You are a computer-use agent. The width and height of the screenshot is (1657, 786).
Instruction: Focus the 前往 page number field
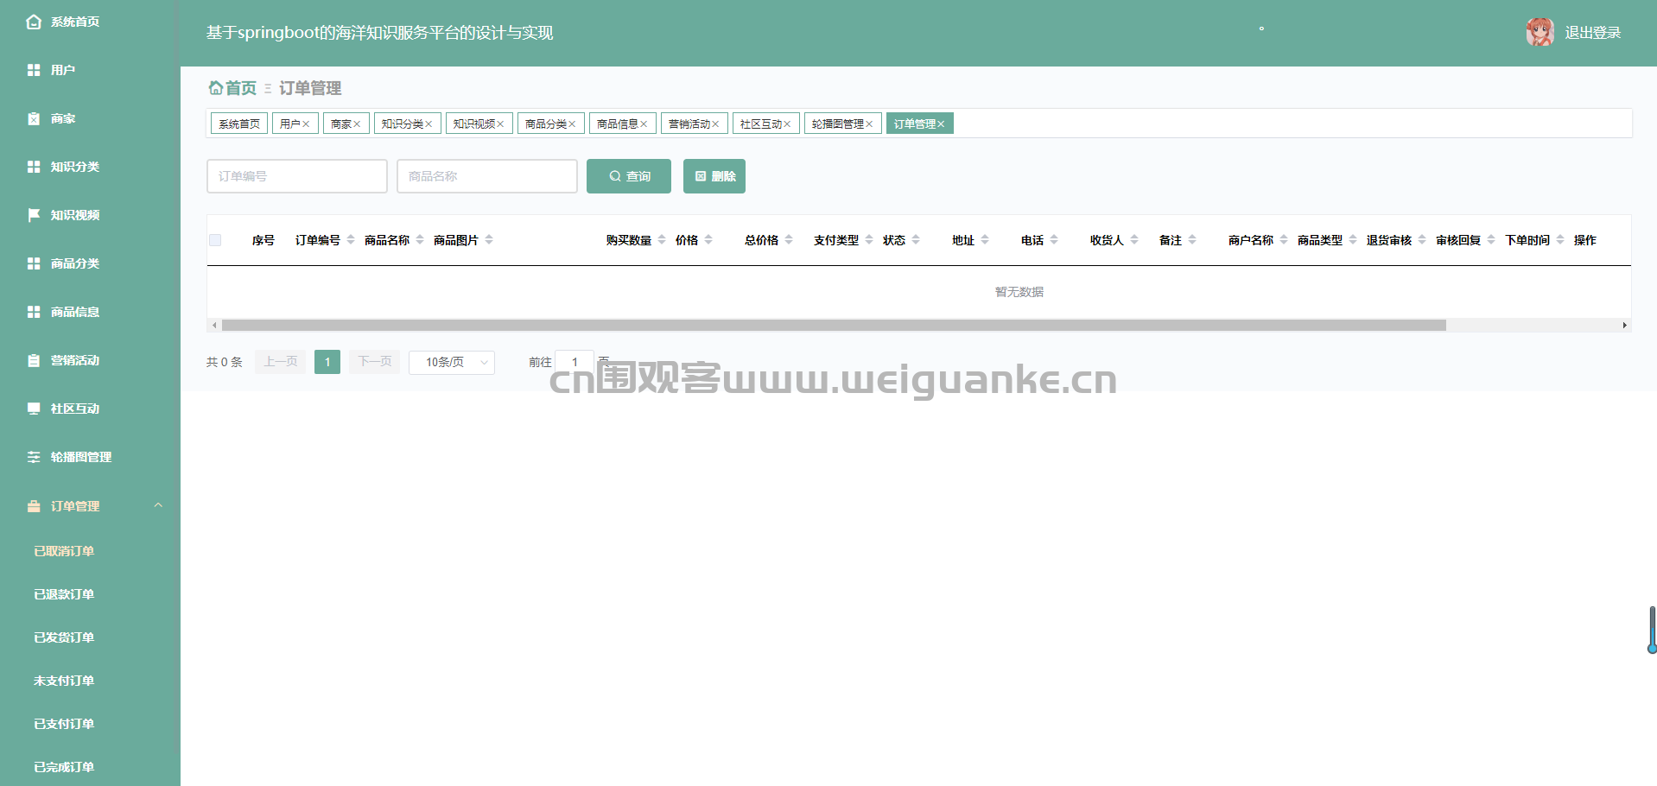click(x=575, y=362)
